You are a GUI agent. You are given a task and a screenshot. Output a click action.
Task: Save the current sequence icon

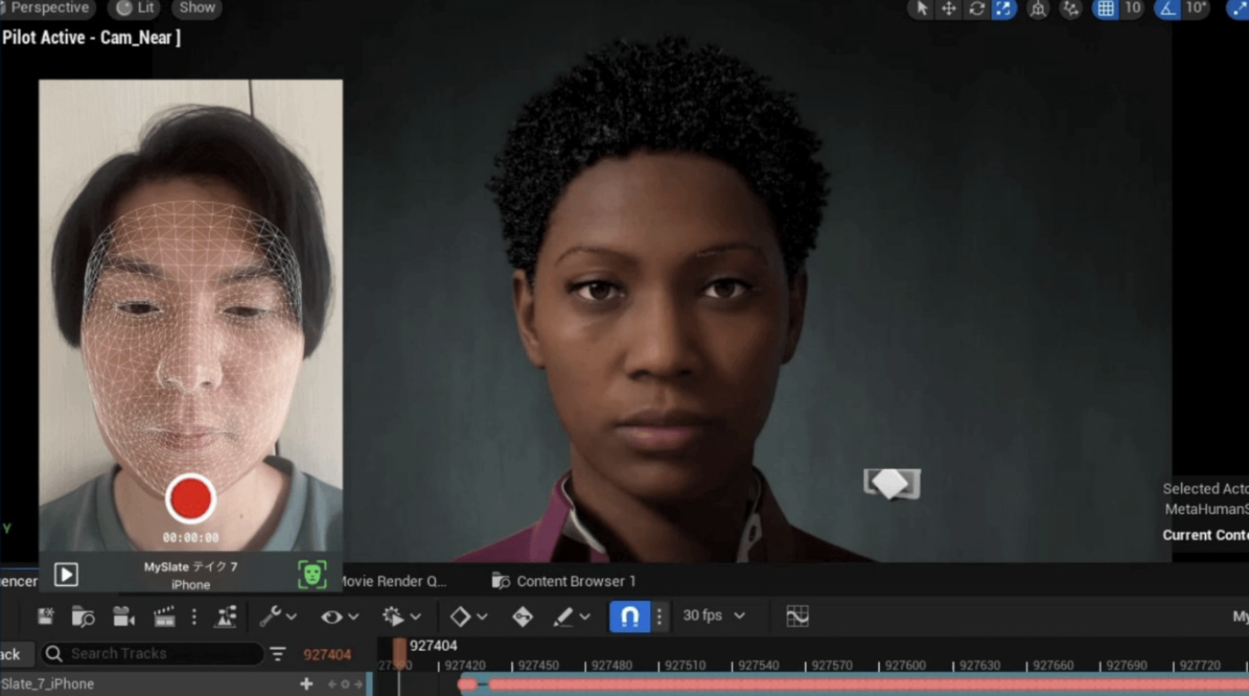pyautogui.click(x=46, y=616)
